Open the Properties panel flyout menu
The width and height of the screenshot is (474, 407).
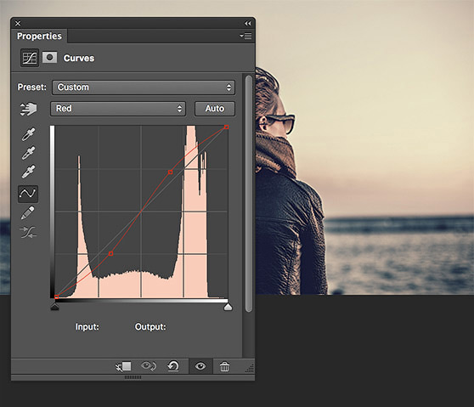click(x=245, y=36)
